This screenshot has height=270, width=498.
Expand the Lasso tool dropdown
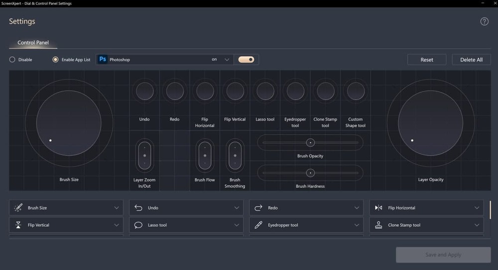[x=237, y=225]
